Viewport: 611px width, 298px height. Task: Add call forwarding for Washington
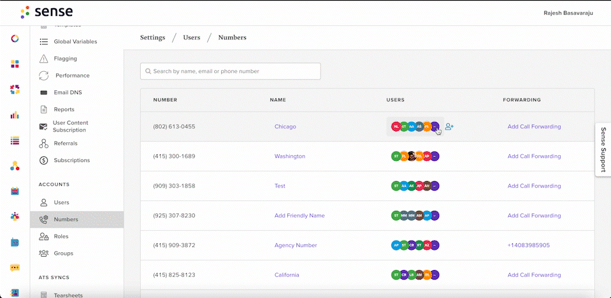coord(535,156)
